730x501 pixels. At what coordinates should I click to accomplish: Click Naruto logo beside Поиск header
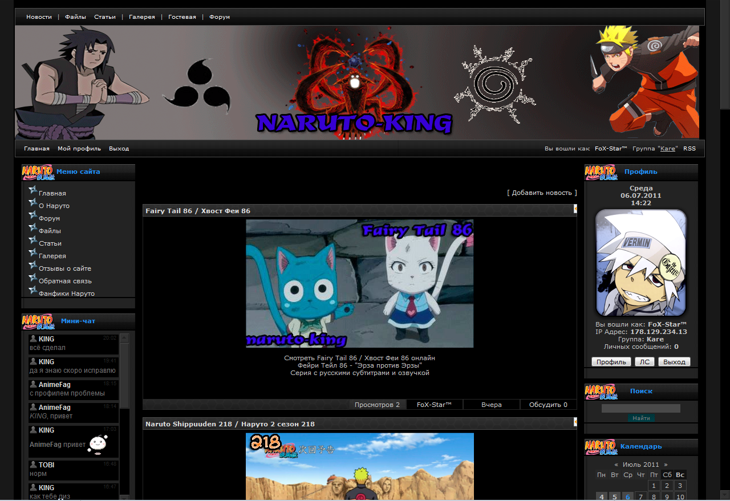[x=601, y=392]
